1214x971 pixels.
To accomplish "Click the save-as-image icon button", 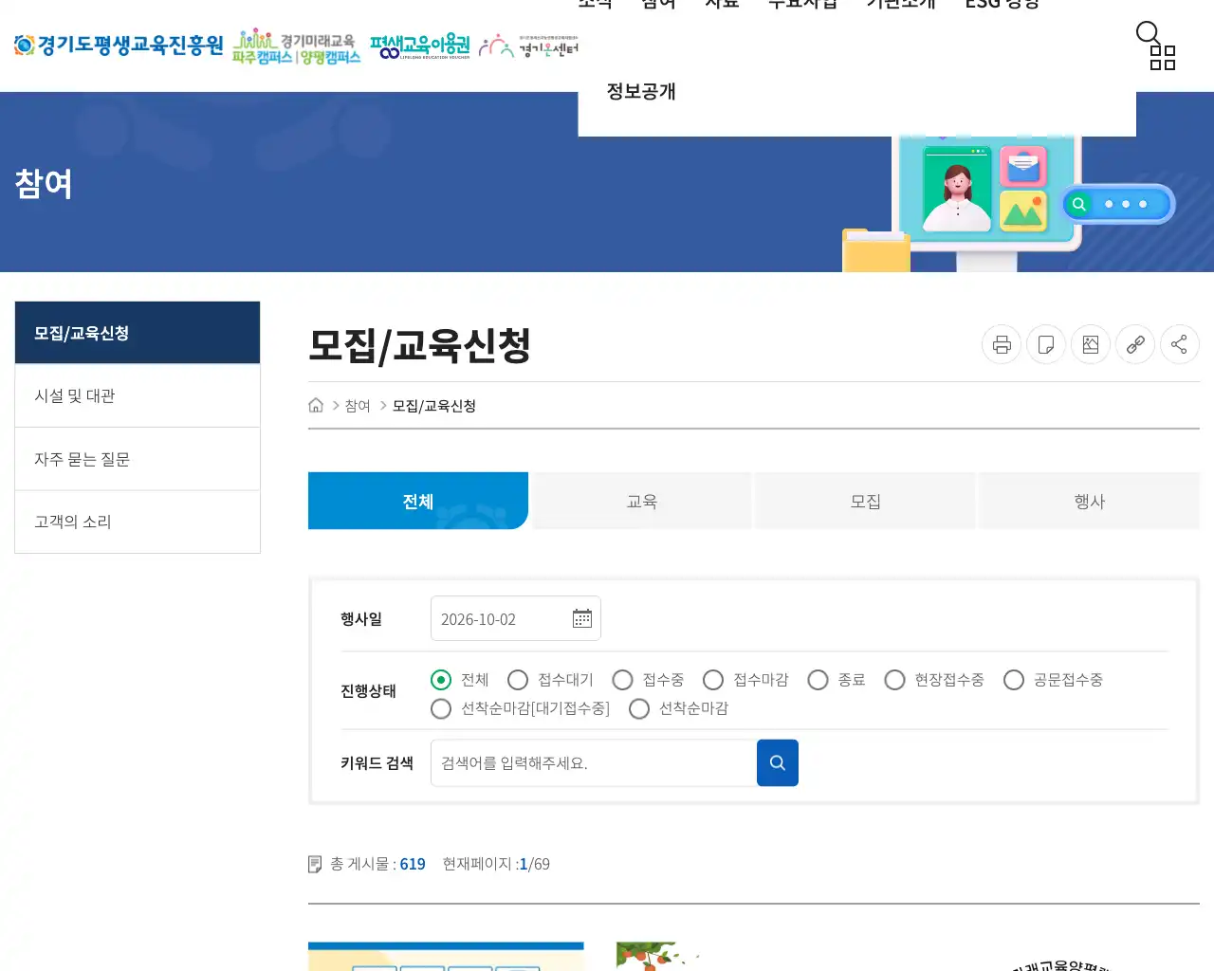I will tap(1091, 344).
